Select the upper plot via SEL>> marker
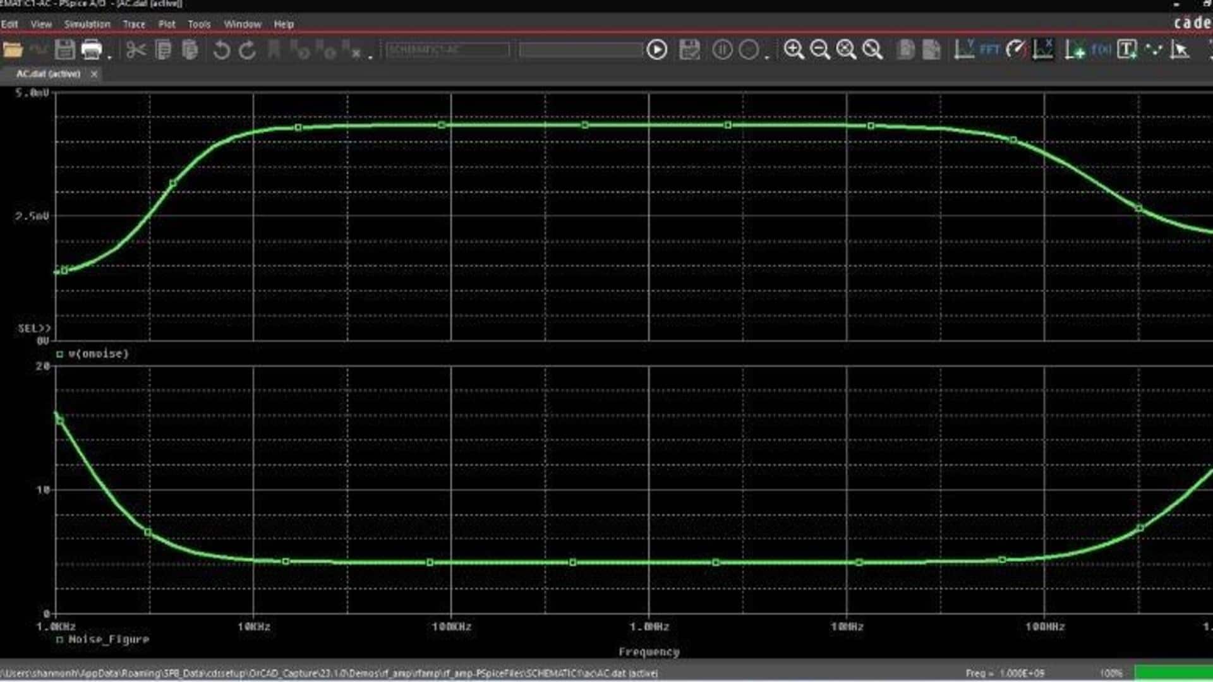This screenshot has height=682, width=1213. click(34, 328)
